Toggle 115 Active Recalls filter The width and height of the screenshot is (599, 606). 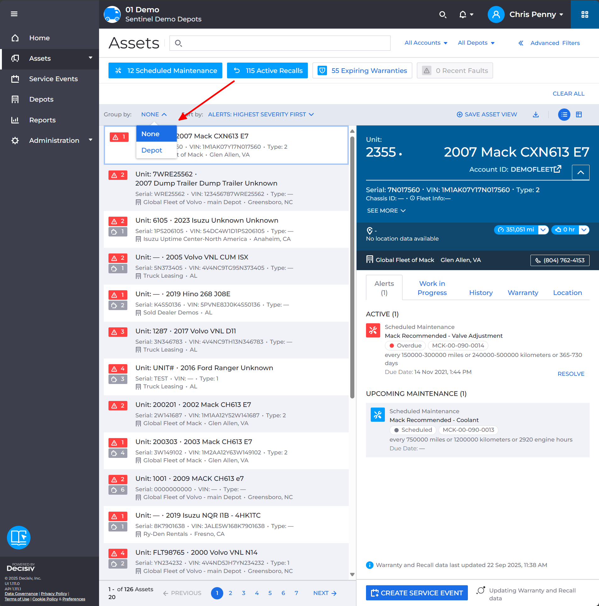(x=267, y=71)
